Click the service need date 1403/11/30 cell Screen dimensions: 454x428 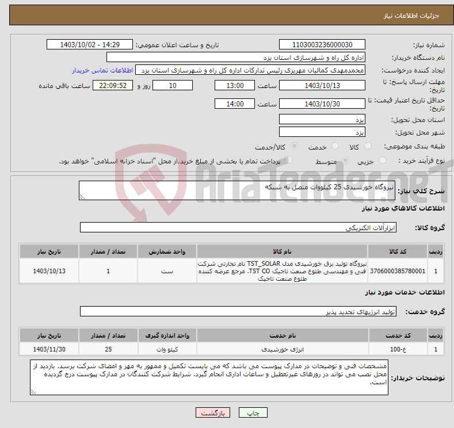(49, 349)
